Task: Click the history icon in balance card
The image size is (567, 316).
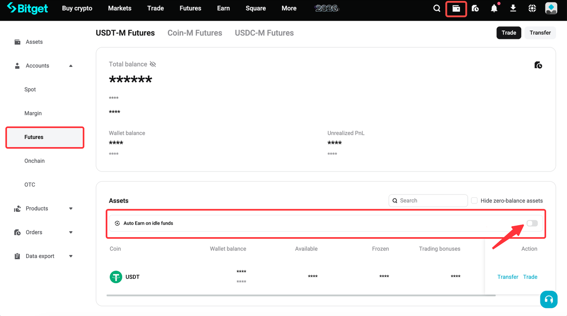Action: [538, 65]
